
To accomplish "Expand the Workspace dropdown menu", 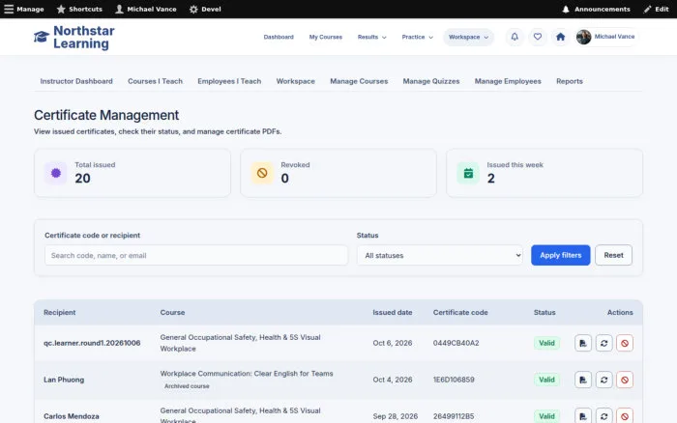I will (468, 37).
